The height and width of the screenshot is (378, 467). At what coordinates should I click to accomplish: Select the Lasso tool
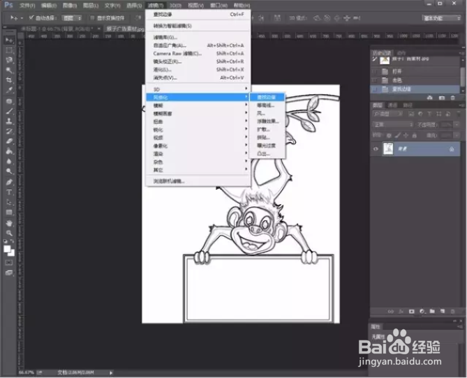pyautogui.click(x=9, y=60)
